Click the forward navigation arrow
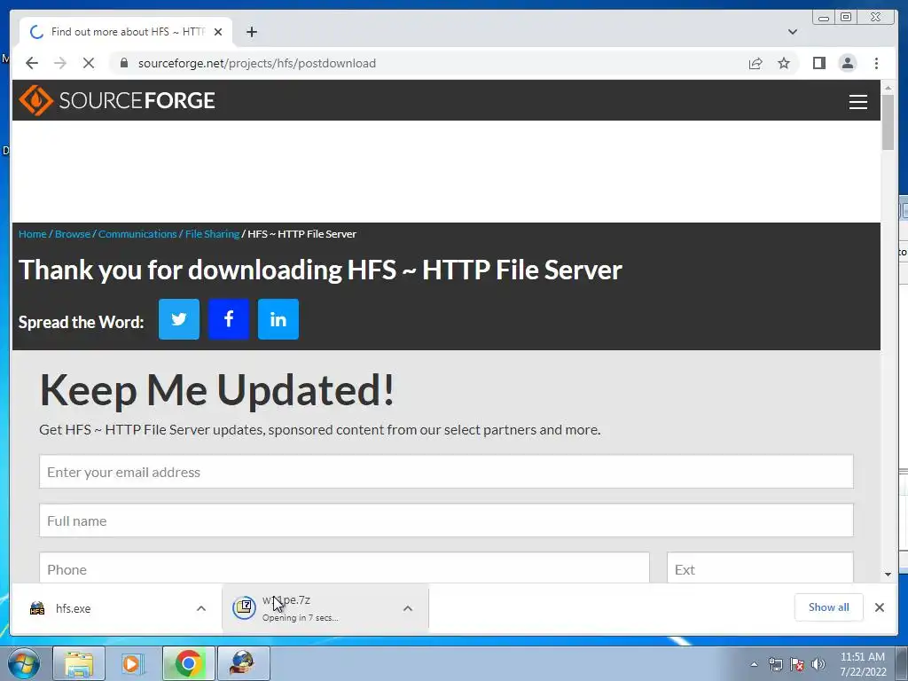The image size is (908, 681). coord(60,63)
